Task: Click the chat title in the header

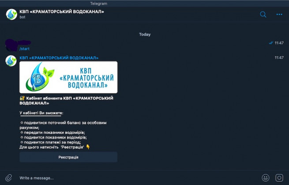Action: 62,11
